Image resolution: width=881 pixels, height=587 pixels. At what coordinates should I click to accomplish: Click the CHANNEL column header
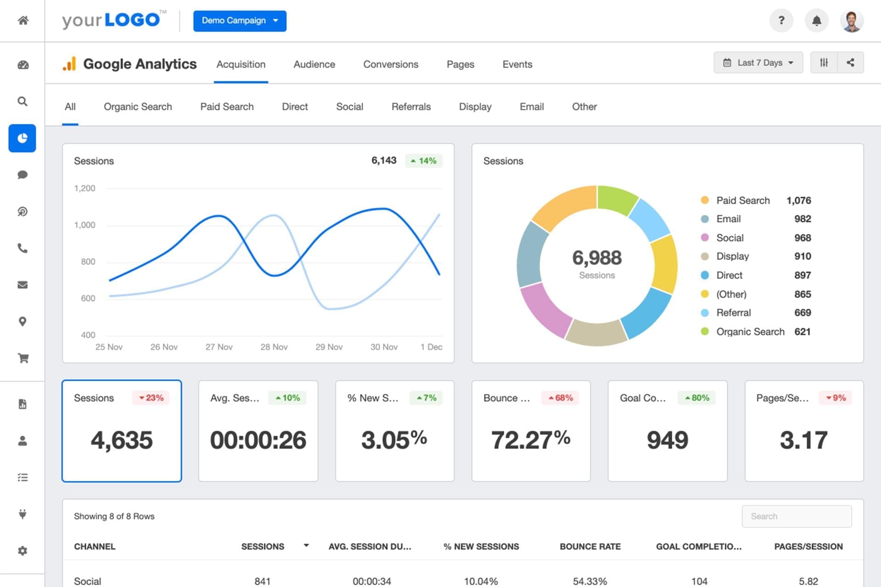(95, 547)
